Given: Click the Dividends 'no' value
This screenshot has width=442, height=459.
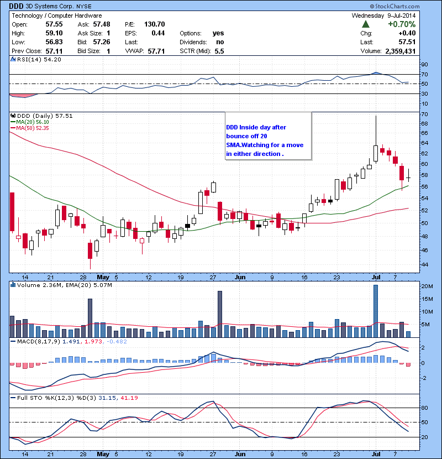Looking at the screenshot, I should (x=220, y=42).
